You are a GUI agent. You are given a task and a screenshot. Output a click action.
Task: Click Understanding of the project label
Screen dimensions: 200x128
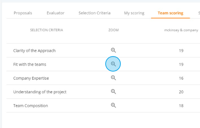40,92
